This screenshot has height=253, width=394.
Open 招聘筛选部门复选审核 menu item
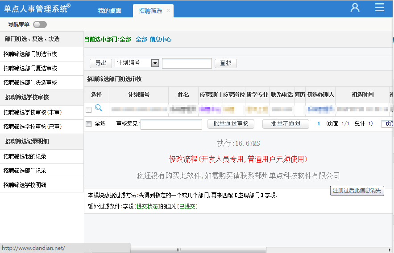[x=41, y=69]
